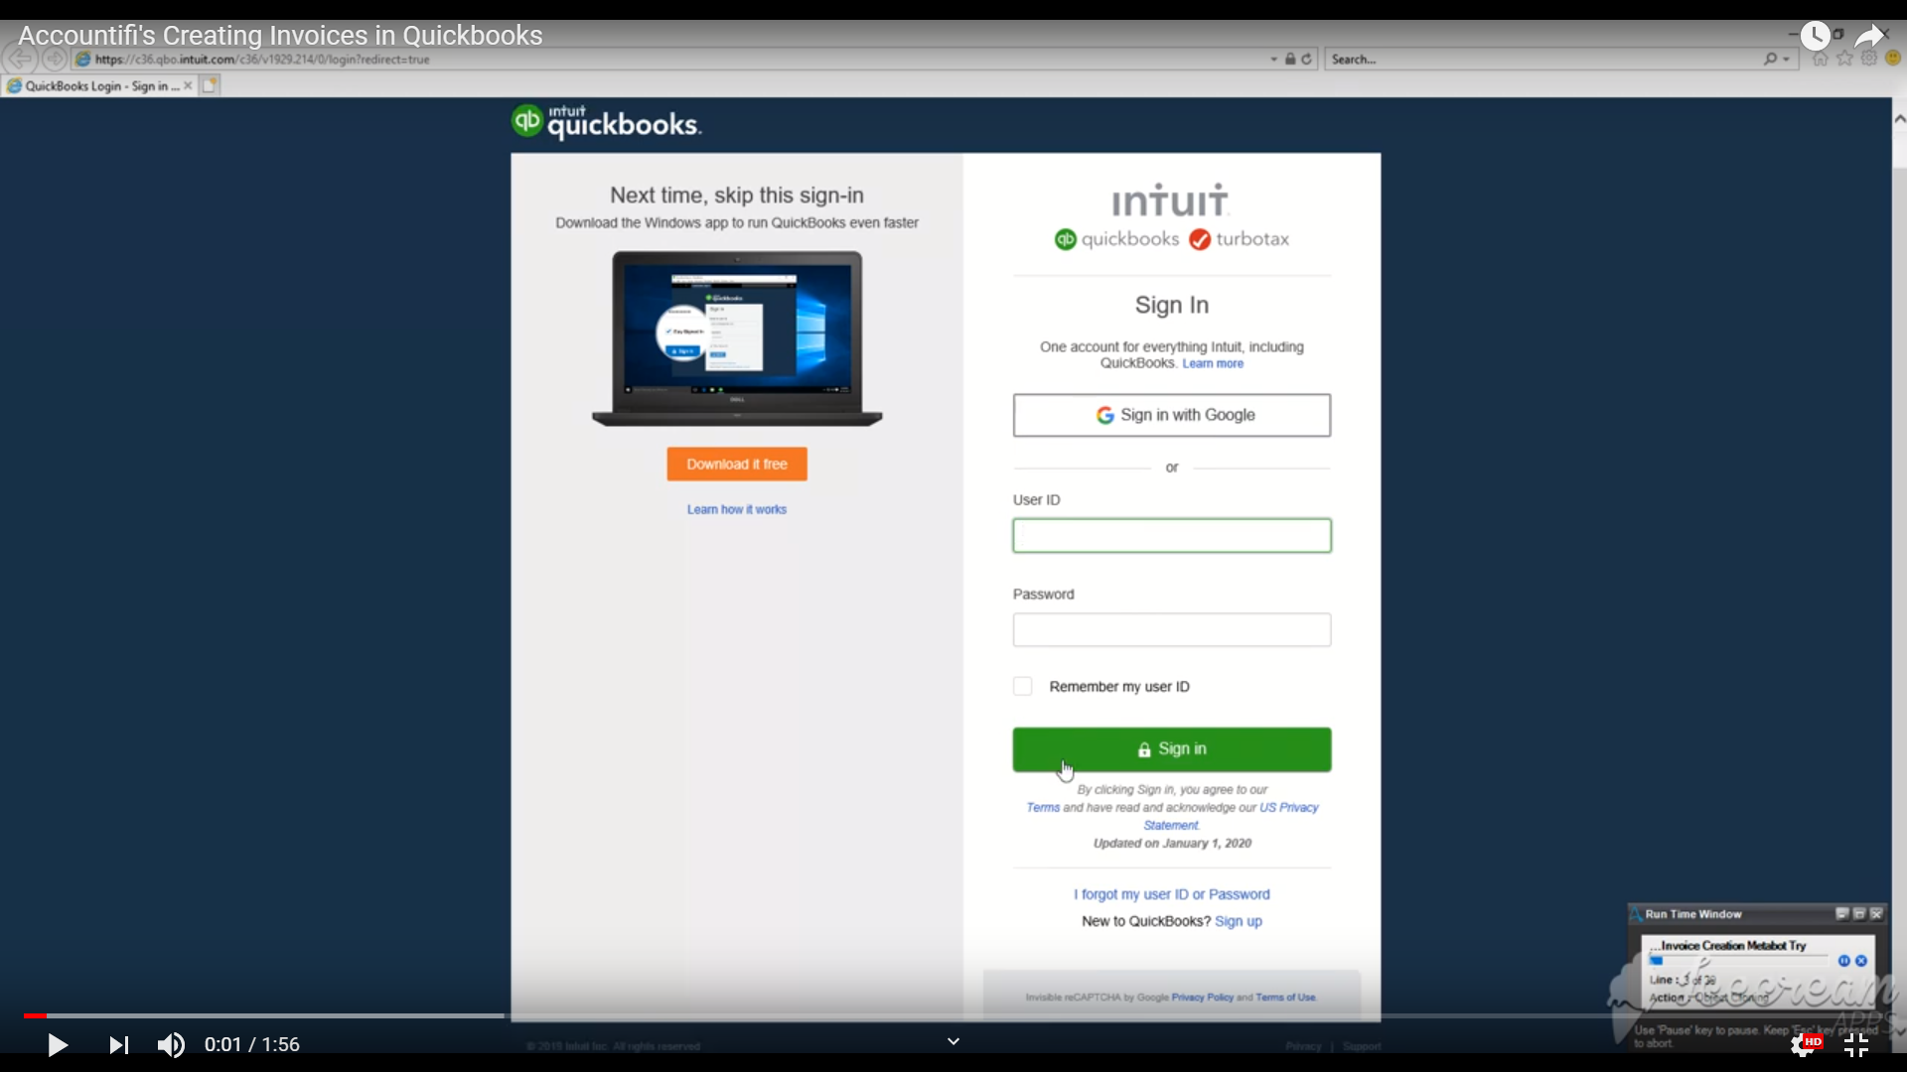The width and height of the screenshot is (1907, 1072).
Task: Open search provider dropdown arrow
Action: (x=1786, y=60)
